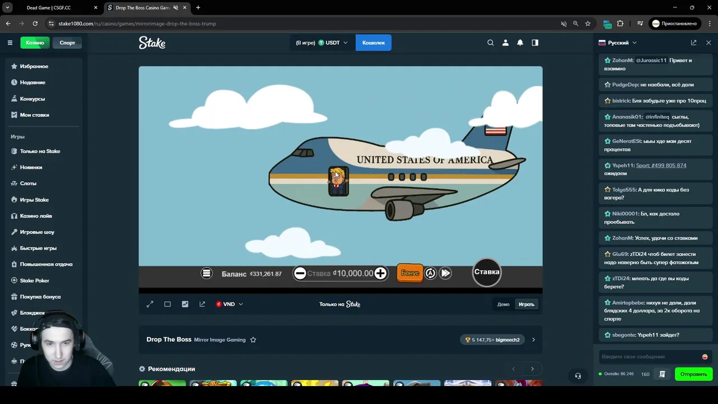Click the round Ставка bet button

[487, 272]
